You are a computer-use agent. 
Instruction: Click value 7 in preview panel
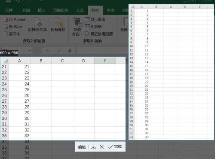147,34
